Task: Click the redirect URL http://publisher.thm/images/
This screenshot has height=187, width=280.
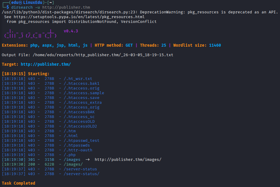Action: (x=128, y=160)
